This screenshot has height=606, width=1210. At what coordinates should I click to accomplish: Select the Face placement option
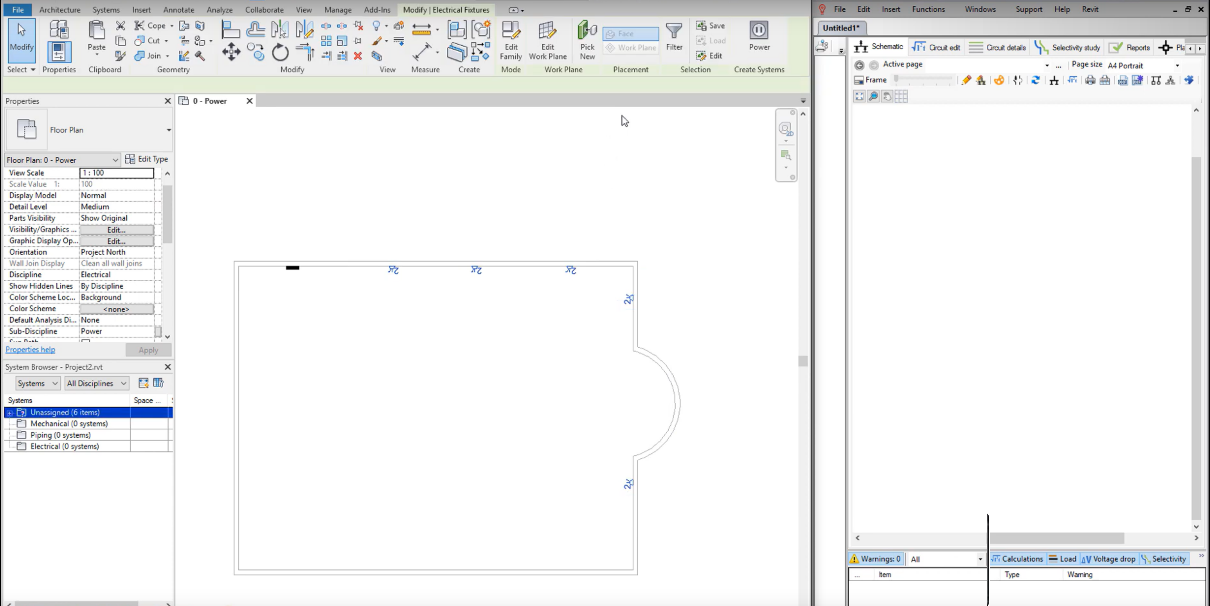pos(630,33)
